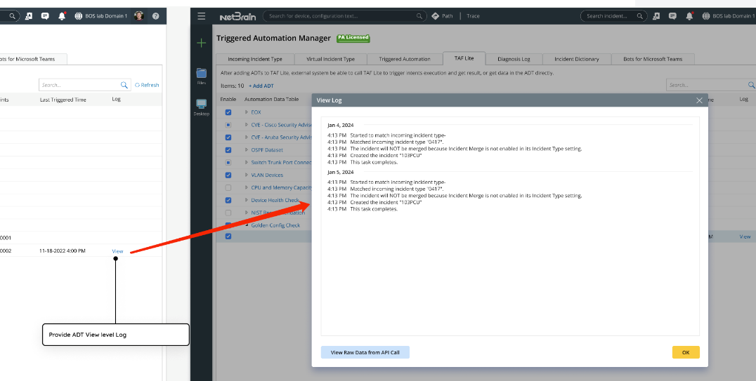Toggle CVE - Aruba Security Advisory checkbox
The height and width of the screenshot is (381, 756).
228,138
